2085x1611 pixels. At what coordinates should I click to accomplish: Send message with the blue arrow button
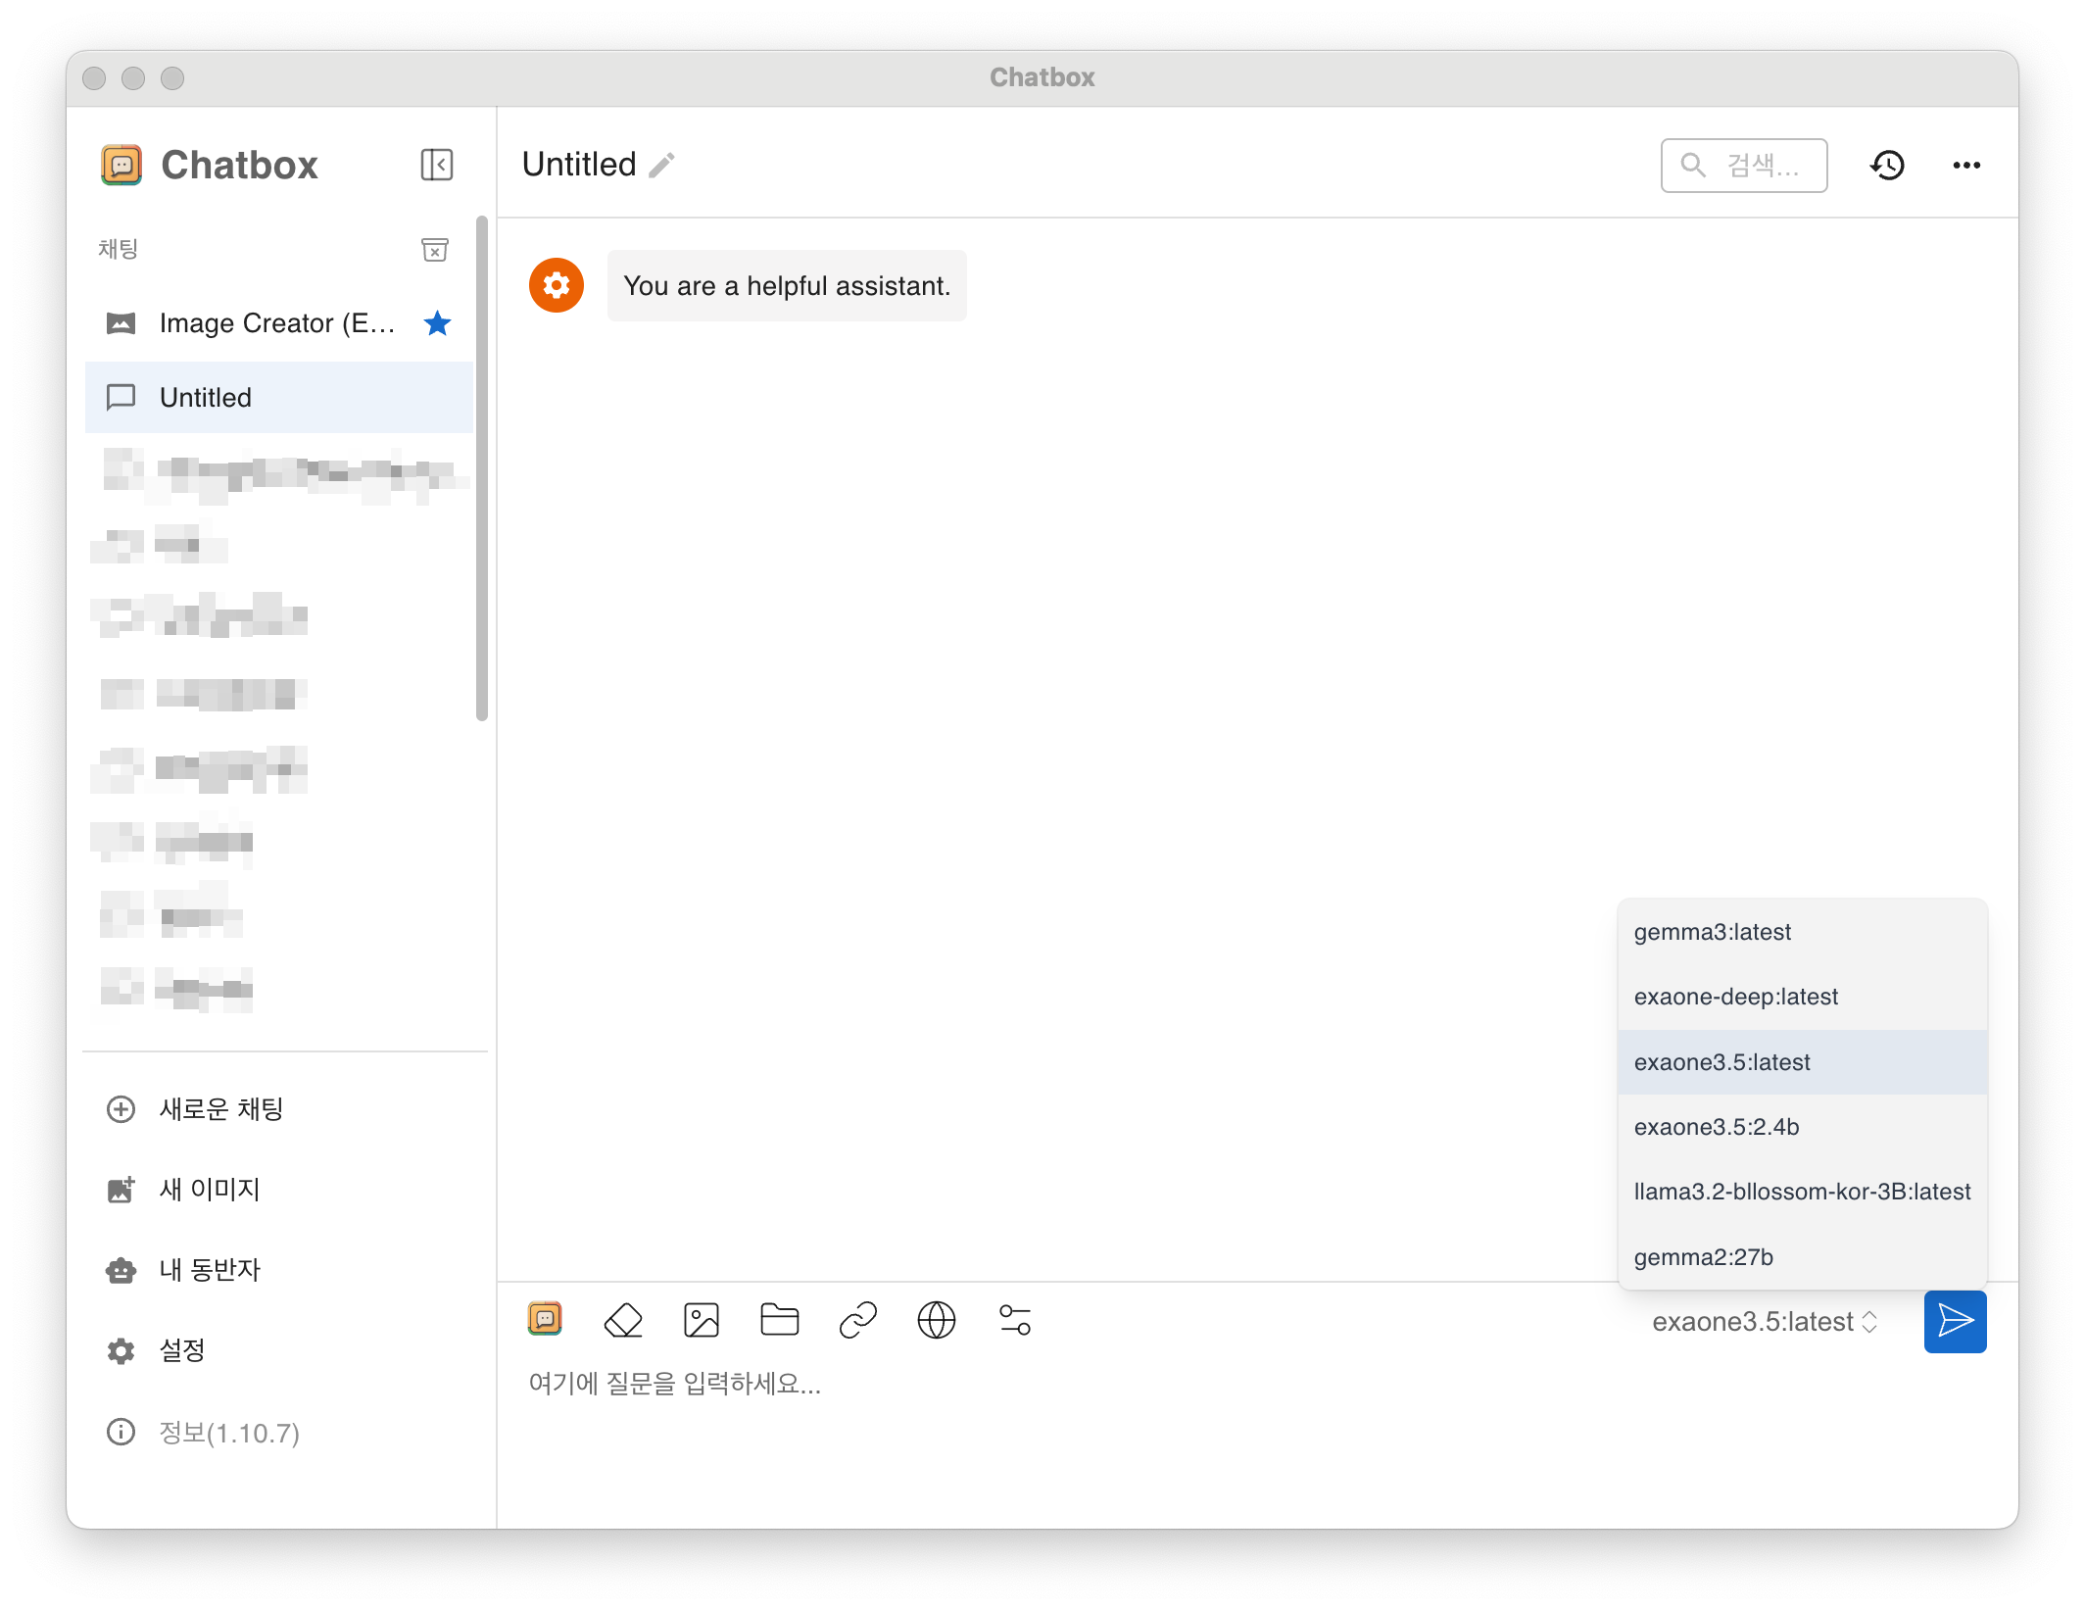pyautogui.click(x=1955, y=1321)
